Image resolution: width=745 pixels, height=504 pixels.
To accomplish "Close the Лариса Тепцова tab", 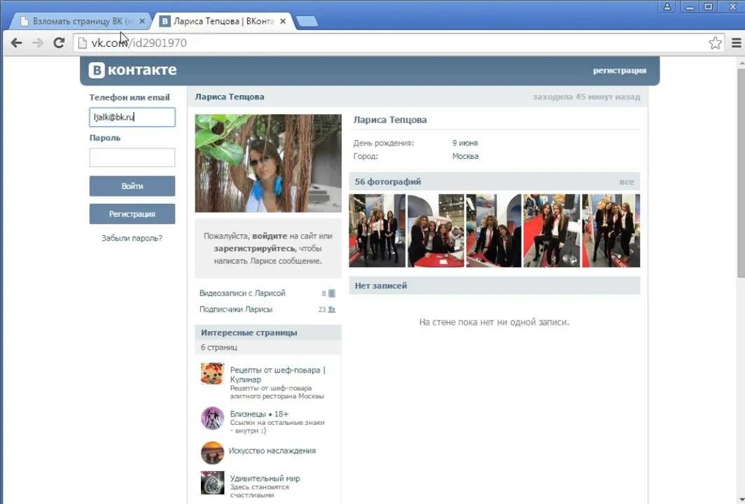I will [283, 22].
